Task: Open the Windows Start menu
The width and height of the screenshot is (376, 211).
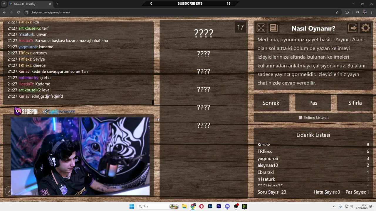Action: tap(132, 206)
